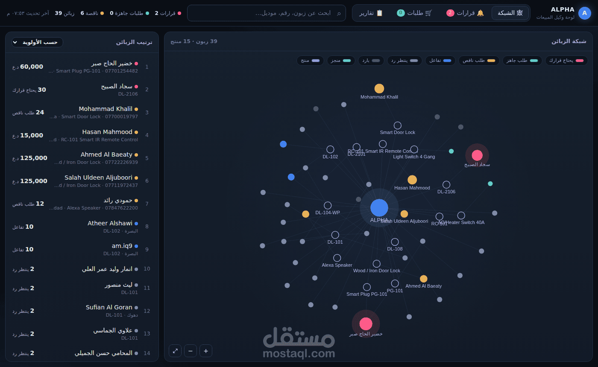Open customer row حمودي رائد
Screen dimensions: 598x367
click(82, 204)
